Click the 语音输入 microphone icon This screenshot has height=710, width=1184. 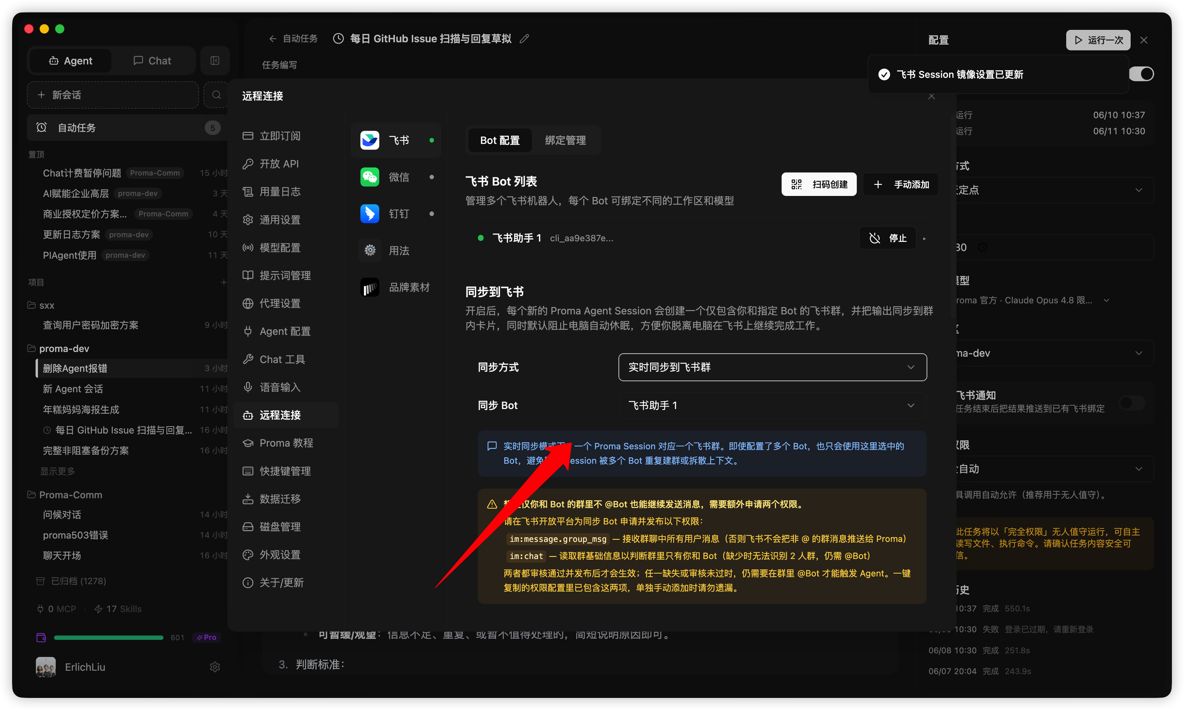click(247, 387)
